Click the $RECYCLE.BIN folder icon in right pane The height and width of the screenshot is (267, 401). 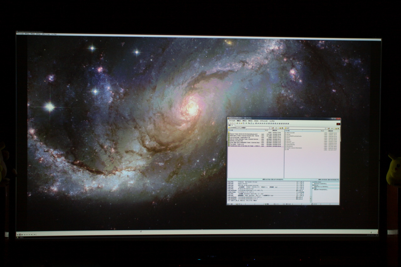pos(285,133)
